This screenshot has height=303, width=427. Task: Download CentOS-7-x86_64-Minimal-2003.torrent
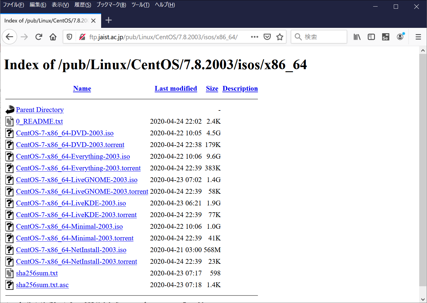(75, 238)
